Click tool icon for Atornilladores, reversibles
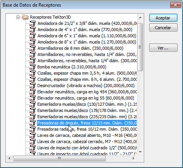The width and height of the screenshot is (183, 168). [33, 61]
